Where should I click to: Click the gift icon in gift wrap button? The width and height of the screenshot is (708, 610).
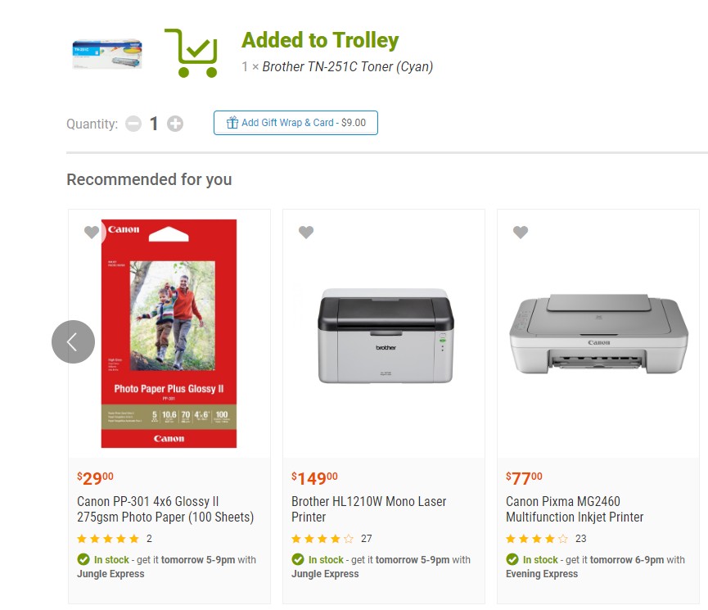coord(232,123)
